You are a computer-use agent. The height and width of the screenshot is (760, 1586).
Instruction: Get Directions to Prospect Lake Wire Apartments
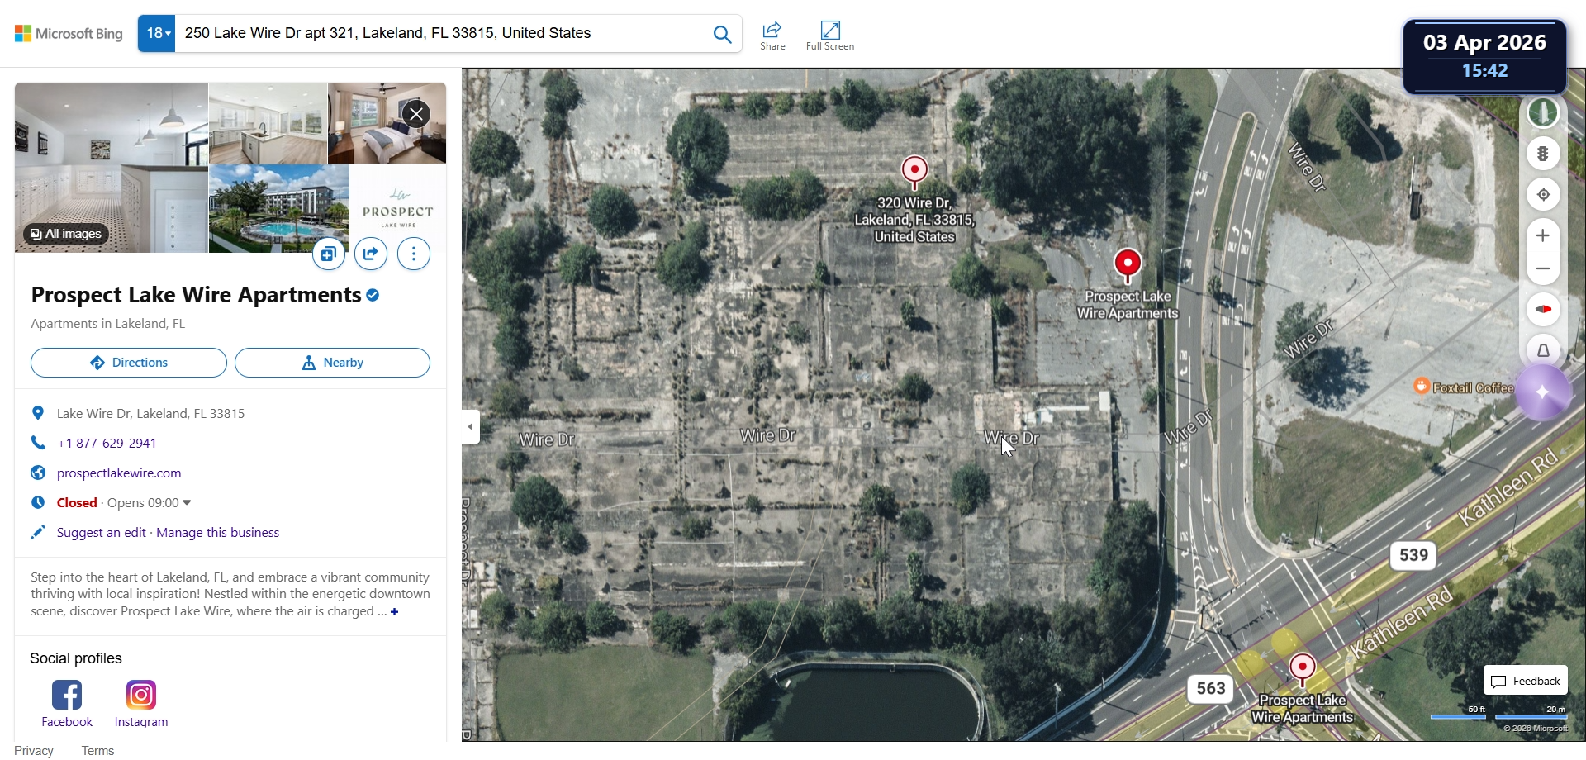click(129, 363)
